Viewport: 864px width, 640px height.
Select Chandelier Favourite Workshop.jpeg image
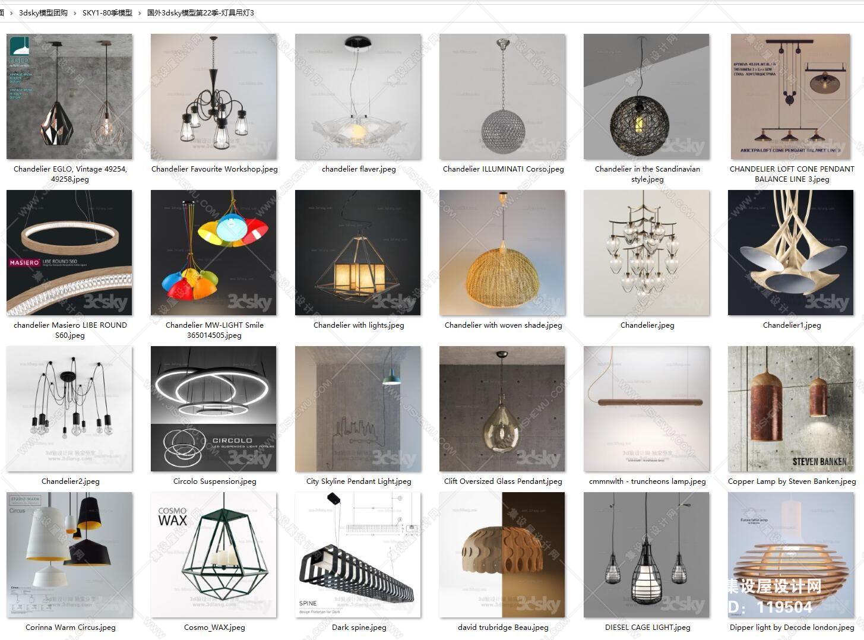pos(214,97)
